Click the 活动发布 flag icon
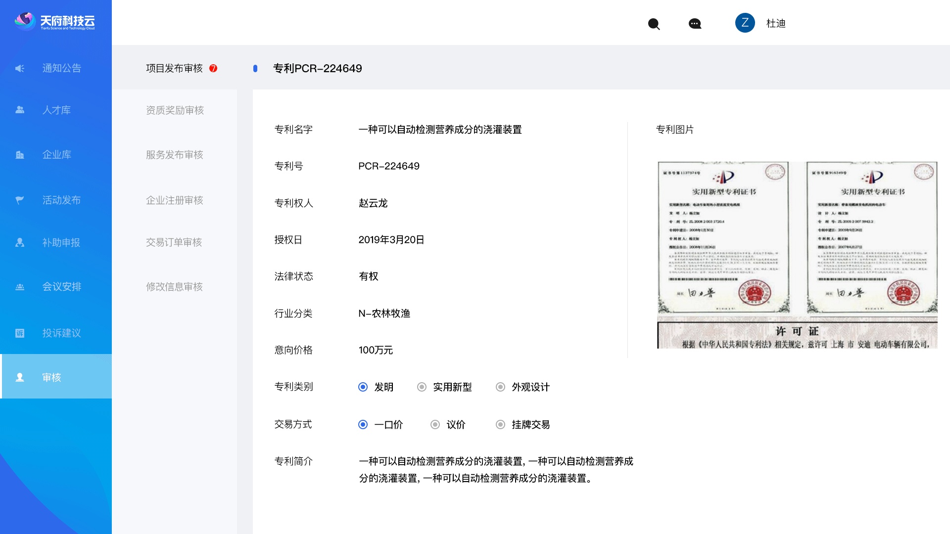The image size is (950, 534). point(20,200)
